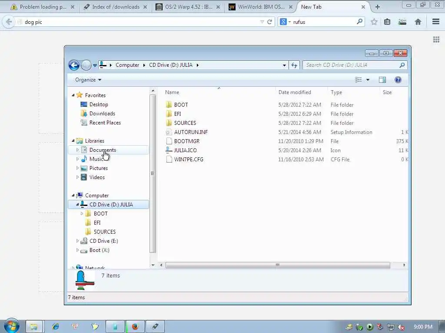445x333 pixels.
Task: Change view layout icon in Explorer
Action: tap(359, 80)
